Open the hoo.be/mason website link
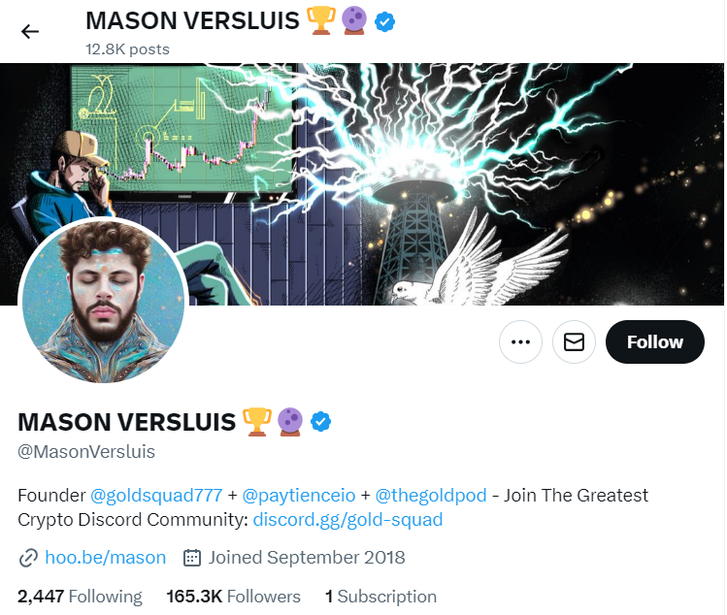 105,558
